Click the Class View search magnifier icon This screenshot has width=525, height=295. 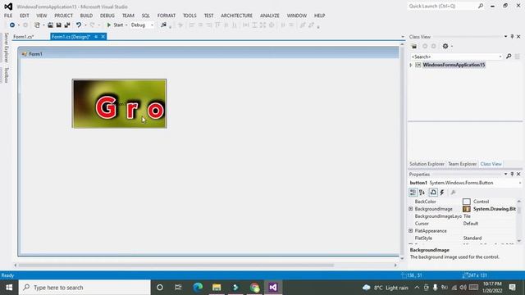(x=509, y=57)
